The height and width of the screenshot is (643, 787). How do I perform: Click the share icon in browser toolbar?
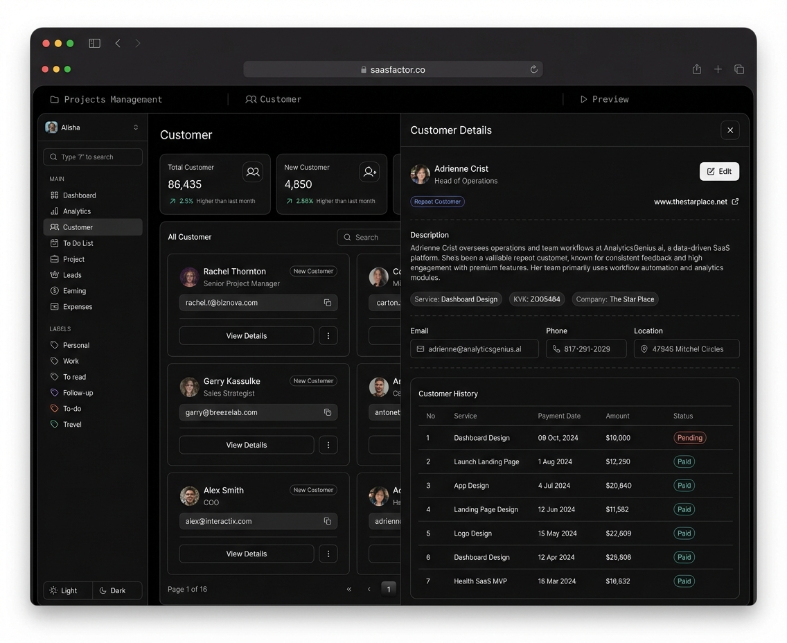(x=697, y=69)
